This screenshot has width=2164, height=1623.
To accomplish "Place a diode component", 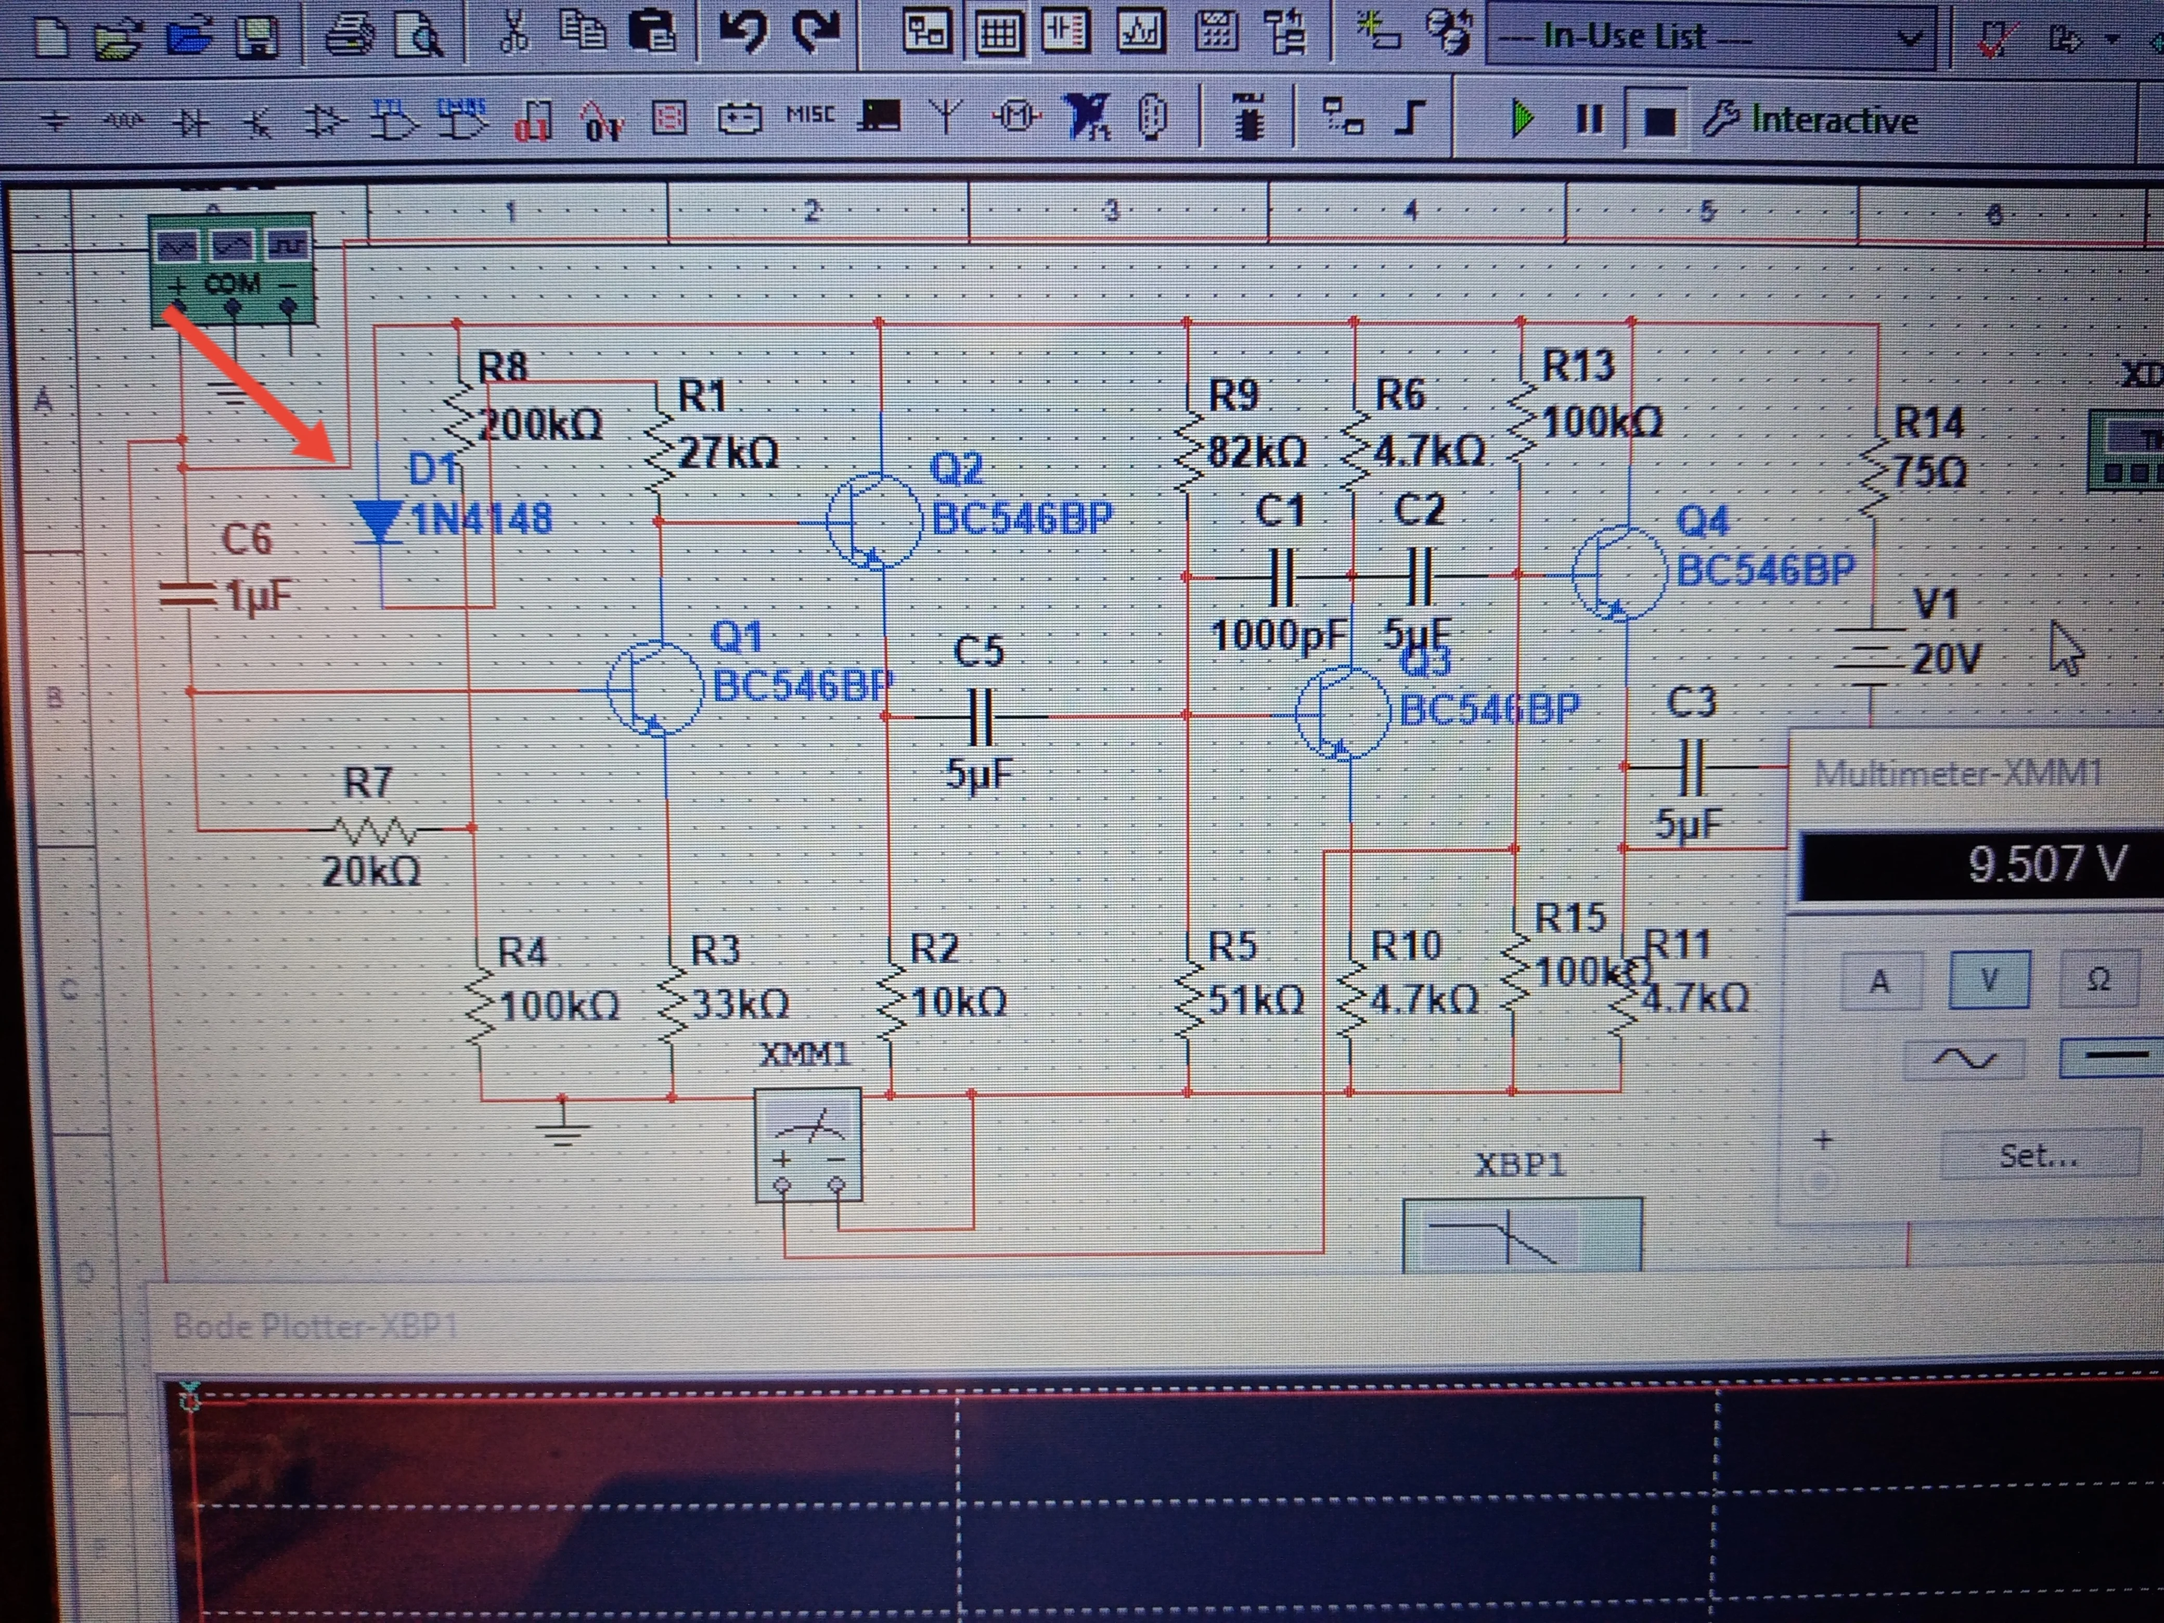I will pyautogui.click(x=191, y=121).
